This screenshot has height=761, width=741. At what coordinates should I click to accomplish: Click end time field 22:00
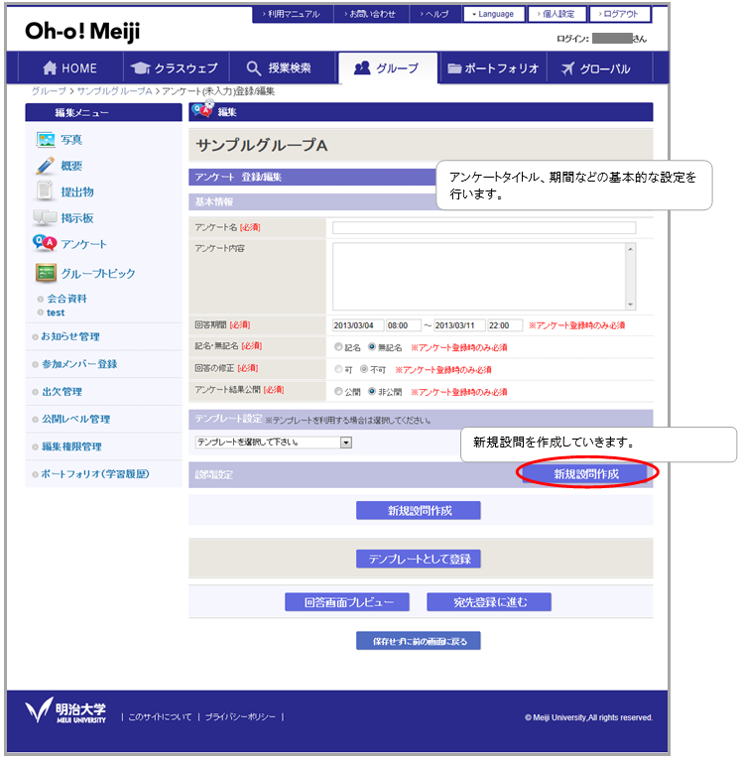pos(505,325)
